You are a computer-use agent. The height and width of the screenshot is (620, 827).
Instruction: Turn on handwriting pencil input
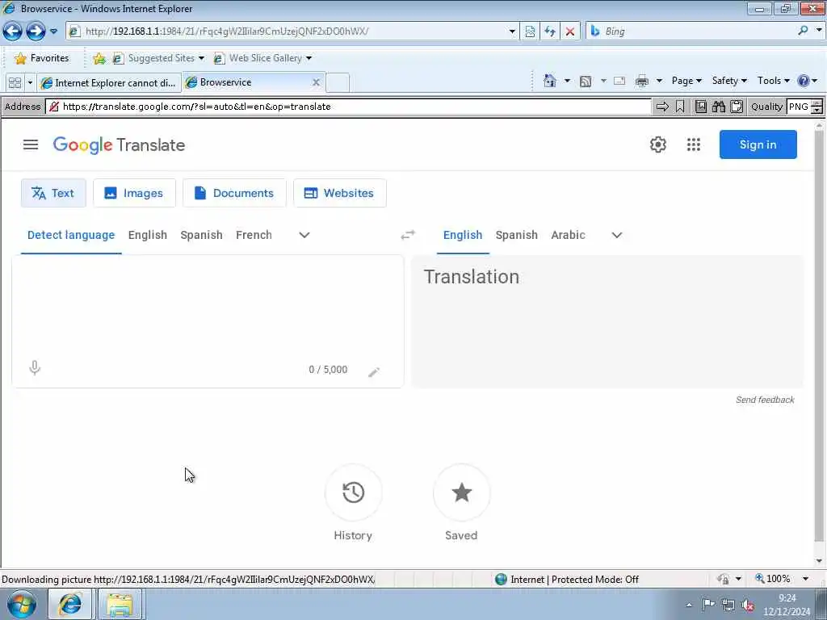tap(374, 372)
